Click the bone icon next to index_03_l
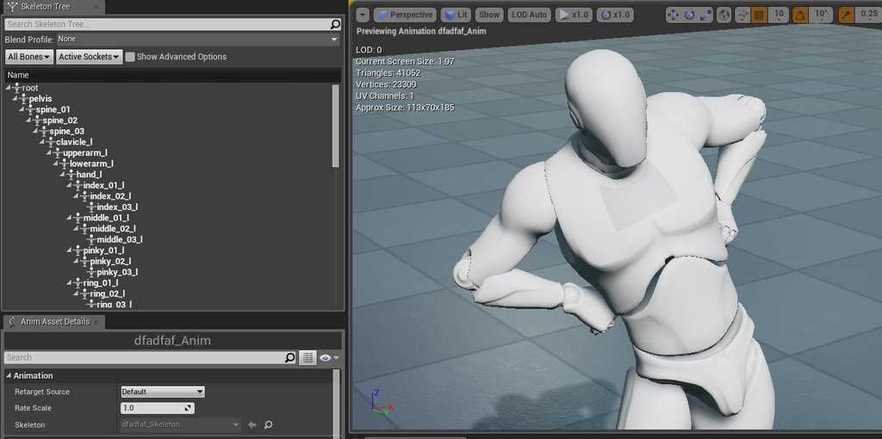Image resolution: width=882 pixels, height=439 pixels. (x=91, y=207)
